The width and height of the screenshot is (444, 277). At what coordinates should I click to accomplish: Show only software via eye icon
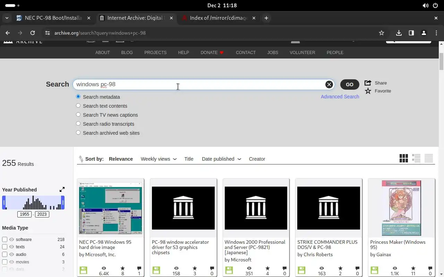tap(11, 240)
